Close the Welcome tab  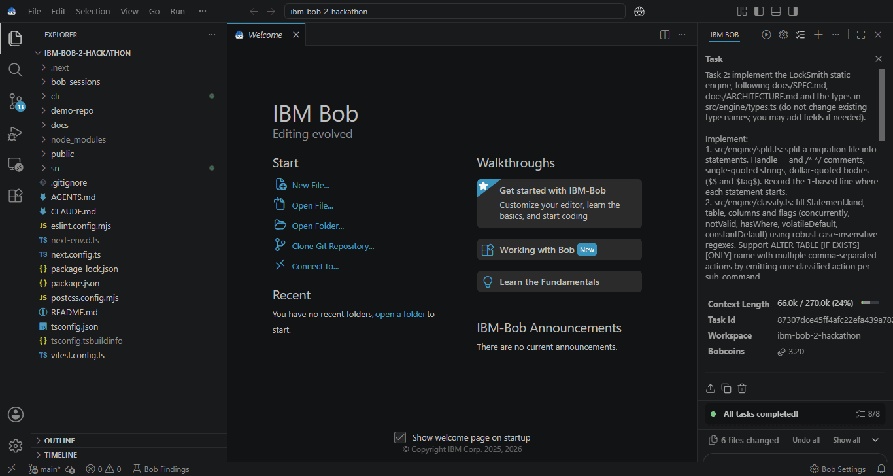pos(295,35)
